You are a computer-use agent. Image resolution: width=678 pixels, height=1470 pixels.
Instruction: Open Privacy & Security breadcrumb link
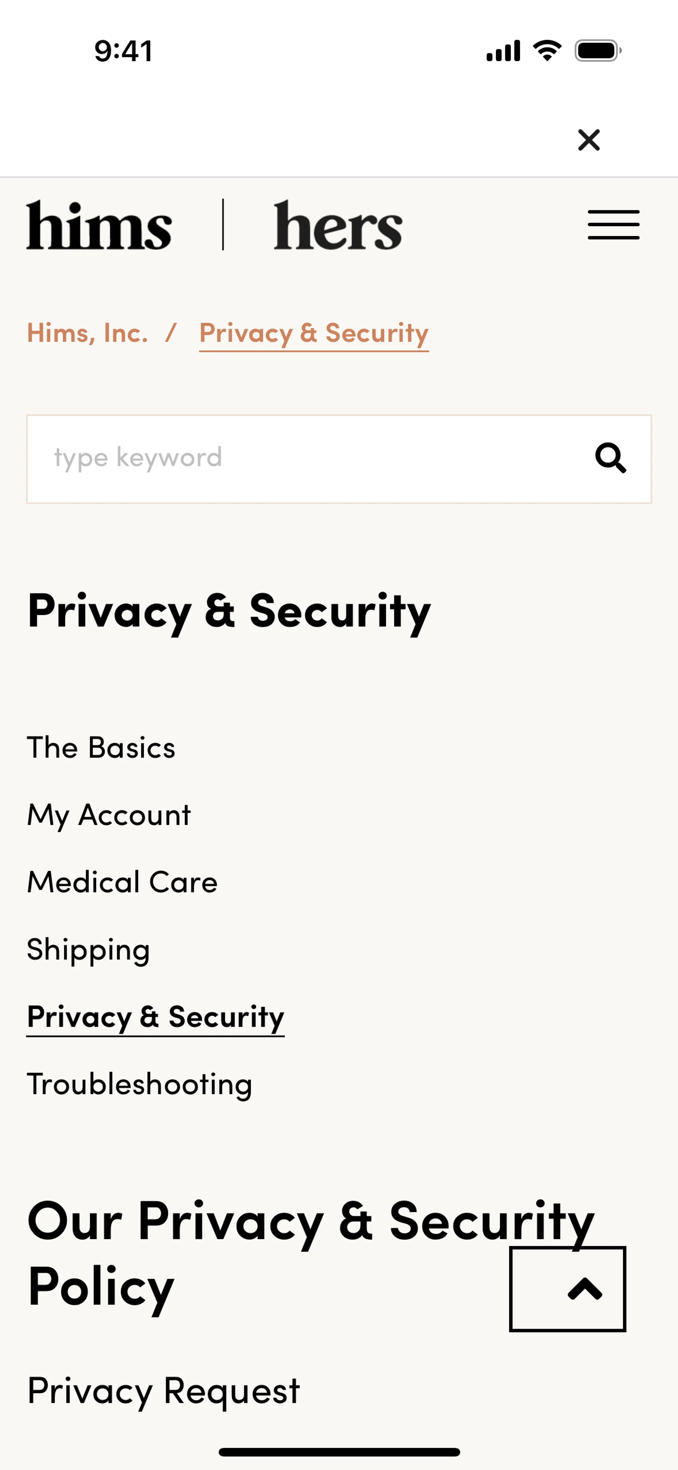click(314, 333)
